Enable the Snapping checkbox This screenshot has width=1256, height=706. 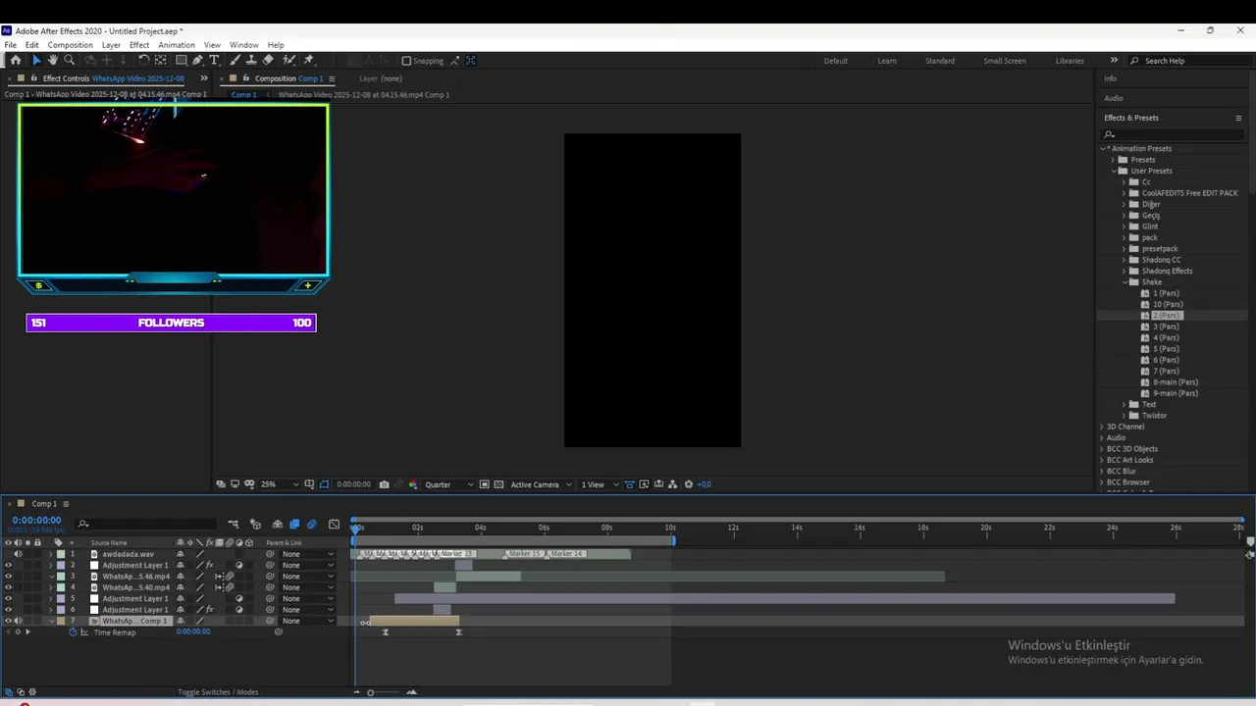pyautogui.click(x=406, y=61)
